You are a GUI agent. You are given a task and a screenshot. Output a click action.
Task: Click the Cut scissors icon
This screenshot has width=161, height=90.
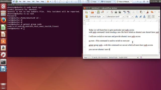[133, 12]
